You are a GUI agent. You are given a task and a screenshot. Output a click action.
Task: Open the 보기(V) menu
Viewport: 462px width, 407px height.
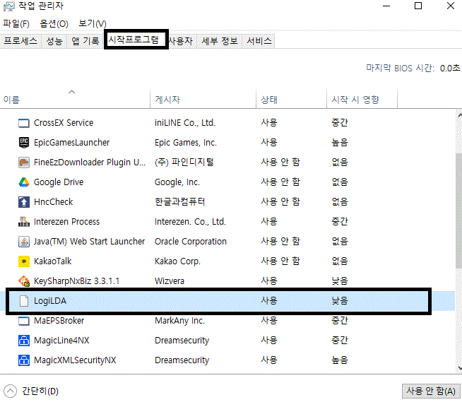tap(93, 23)
